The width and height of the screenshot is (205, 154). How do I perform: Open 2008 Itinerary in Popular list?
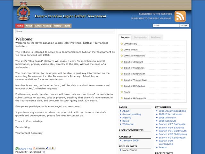pos(131,44)
